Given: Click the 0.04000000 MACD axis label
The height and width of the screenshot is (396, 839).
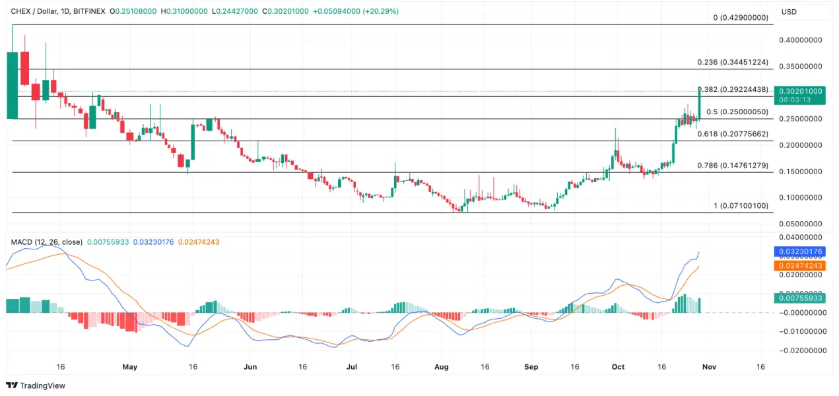Looking at the screenshot, I should click(800, 236).
